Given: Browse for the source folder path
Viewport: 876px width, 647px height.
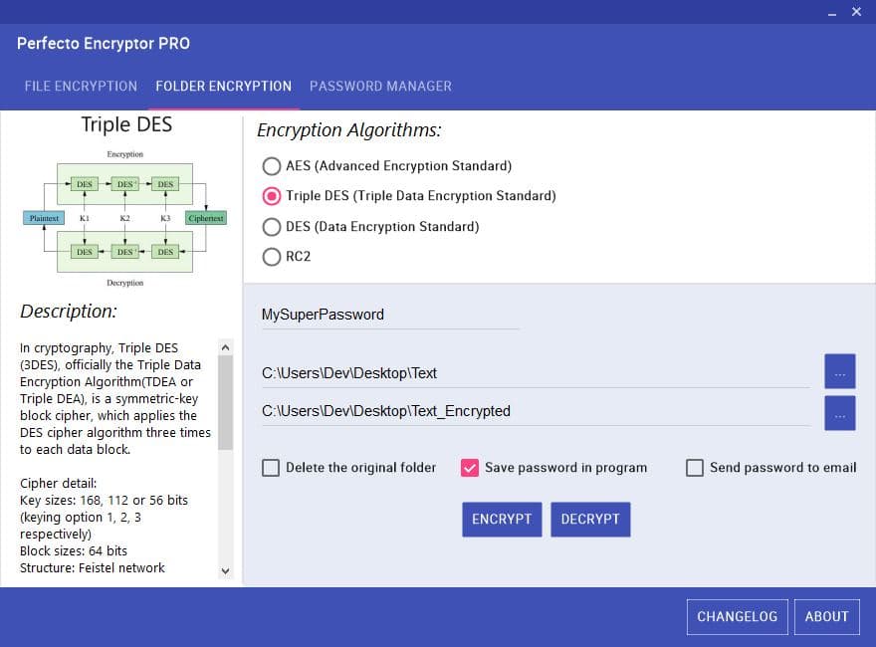Looking at the screenshot, I should [x=839, y=372].
